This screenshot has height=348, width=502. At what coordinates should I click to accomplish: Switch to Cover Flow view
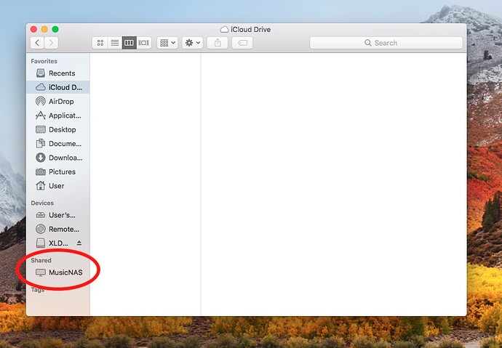[x=144, y=43]
